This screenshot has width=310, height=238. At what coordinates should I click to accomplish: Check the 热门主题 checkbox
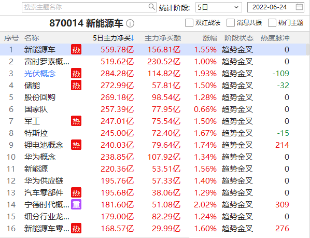tap(272, 23)
